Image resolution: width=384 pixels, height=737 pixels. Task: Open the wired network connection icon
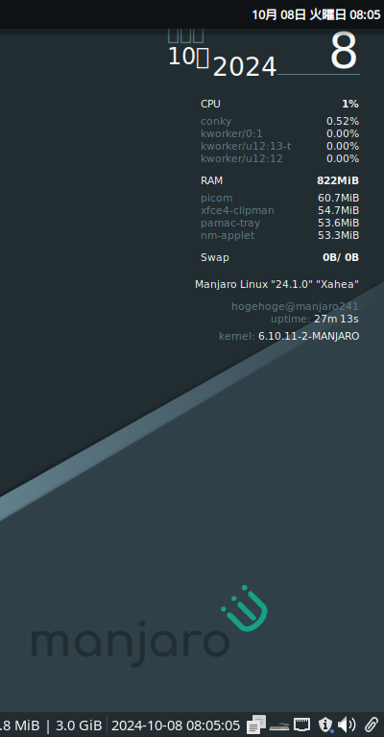(302, 725)
